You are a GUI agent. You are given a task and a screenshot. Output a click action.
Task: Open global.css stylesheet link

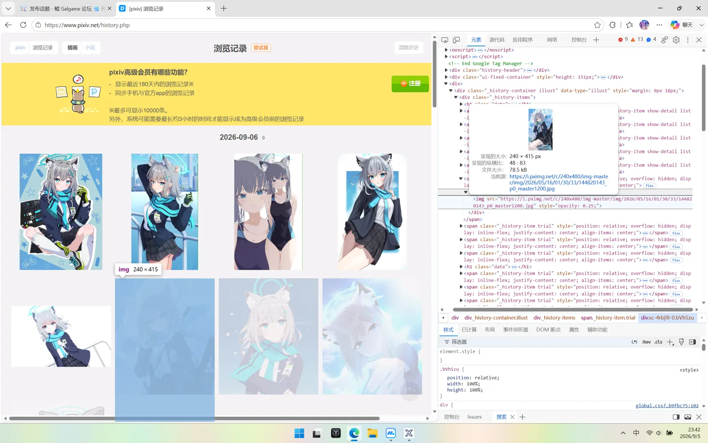(x=667, y=406)
